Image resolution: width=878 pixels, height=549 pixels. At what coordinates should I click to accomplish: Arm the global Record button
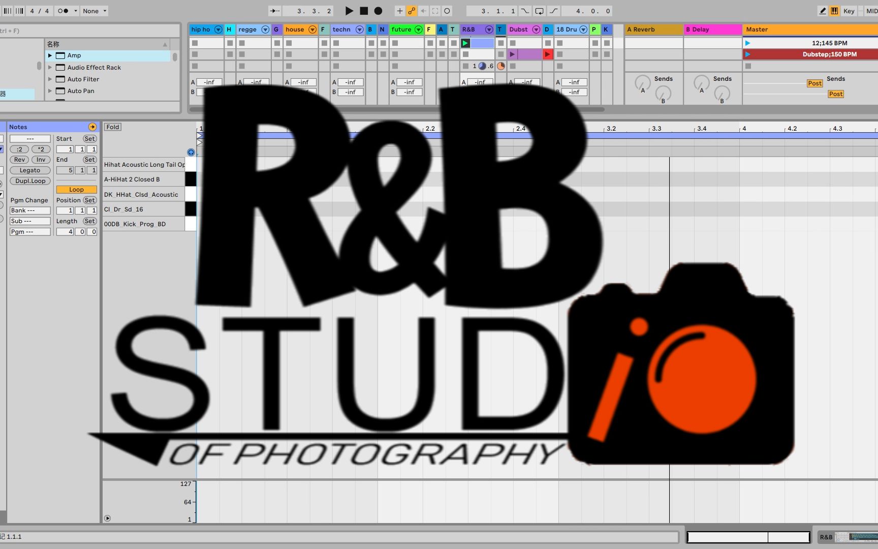click(378, 11)
